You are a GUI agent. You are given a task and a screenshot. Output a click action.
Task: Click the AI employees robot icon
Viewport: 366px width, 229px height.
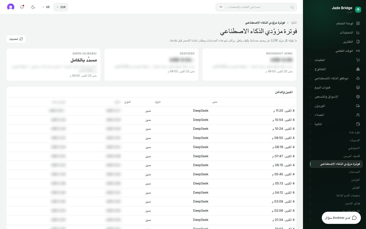[358, 78]
